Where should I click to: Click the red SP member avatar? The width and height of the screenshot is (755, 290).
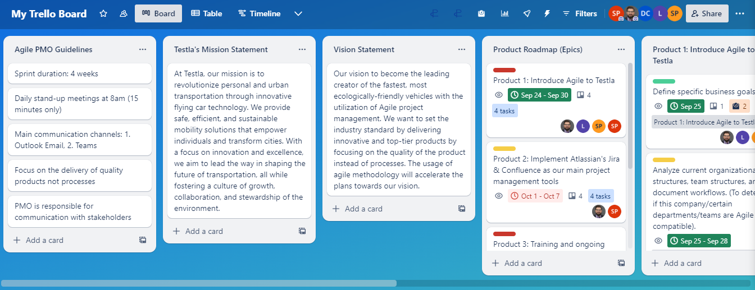pos(616,13)
